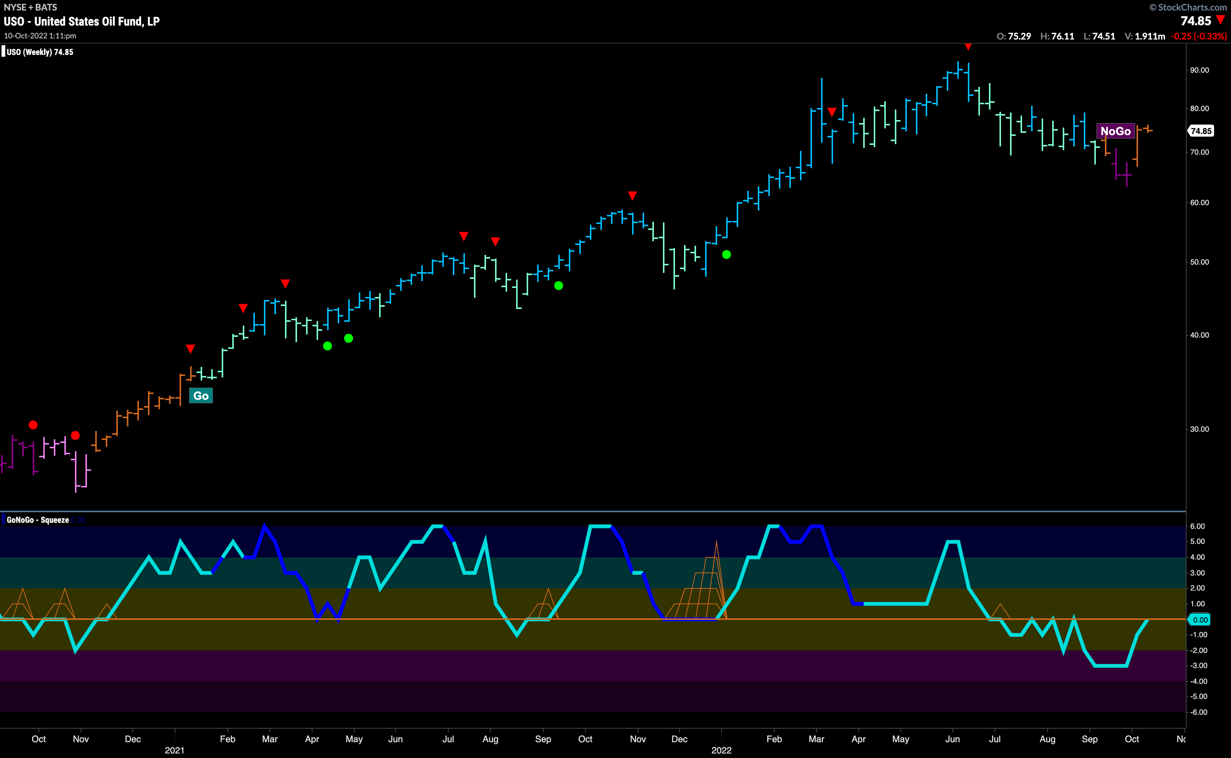Click the 6.00 oscillator axis label
The image size is (1231, 758).
tap(1197, 526)
